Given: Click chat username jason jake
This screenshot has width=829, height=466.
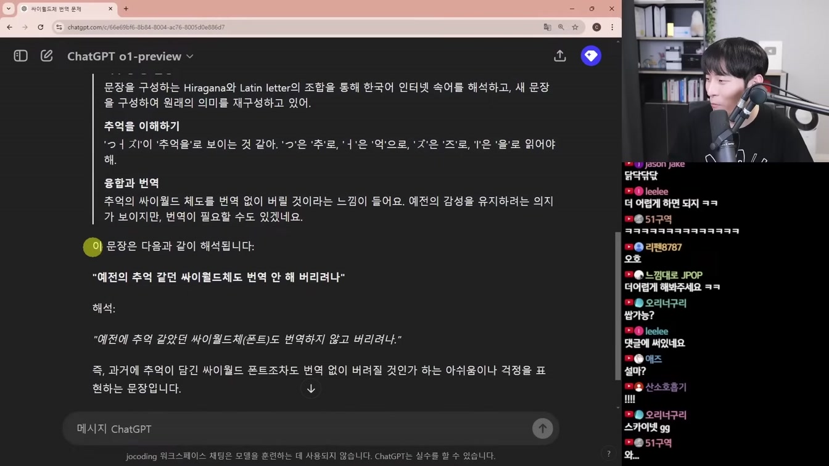Looking at the screenshot, I should [664, 164].
